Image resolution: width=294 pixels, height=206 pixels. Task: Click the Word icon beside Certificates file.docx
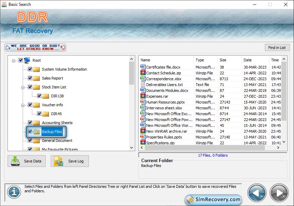(143, 67)
